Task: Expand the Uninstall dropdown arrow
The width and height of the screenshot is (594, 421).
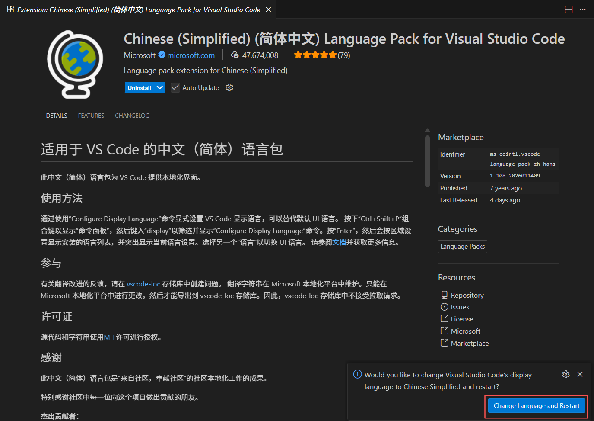Action: coord(160,88)
